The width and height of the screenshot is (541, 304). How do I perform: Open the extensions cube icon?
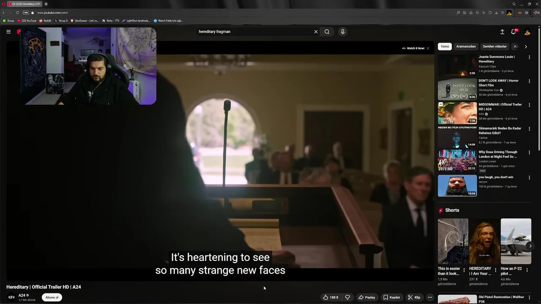(x=527, y=13)
